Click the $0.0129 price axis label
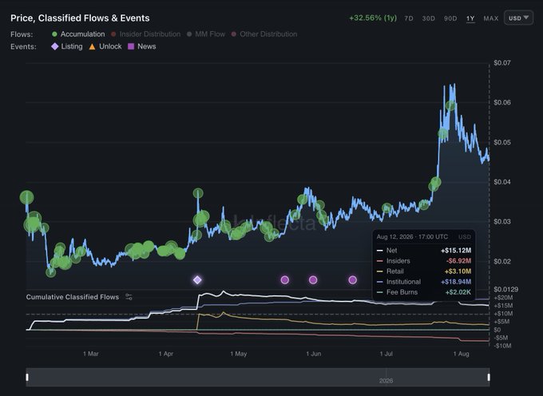 (506, 289)
